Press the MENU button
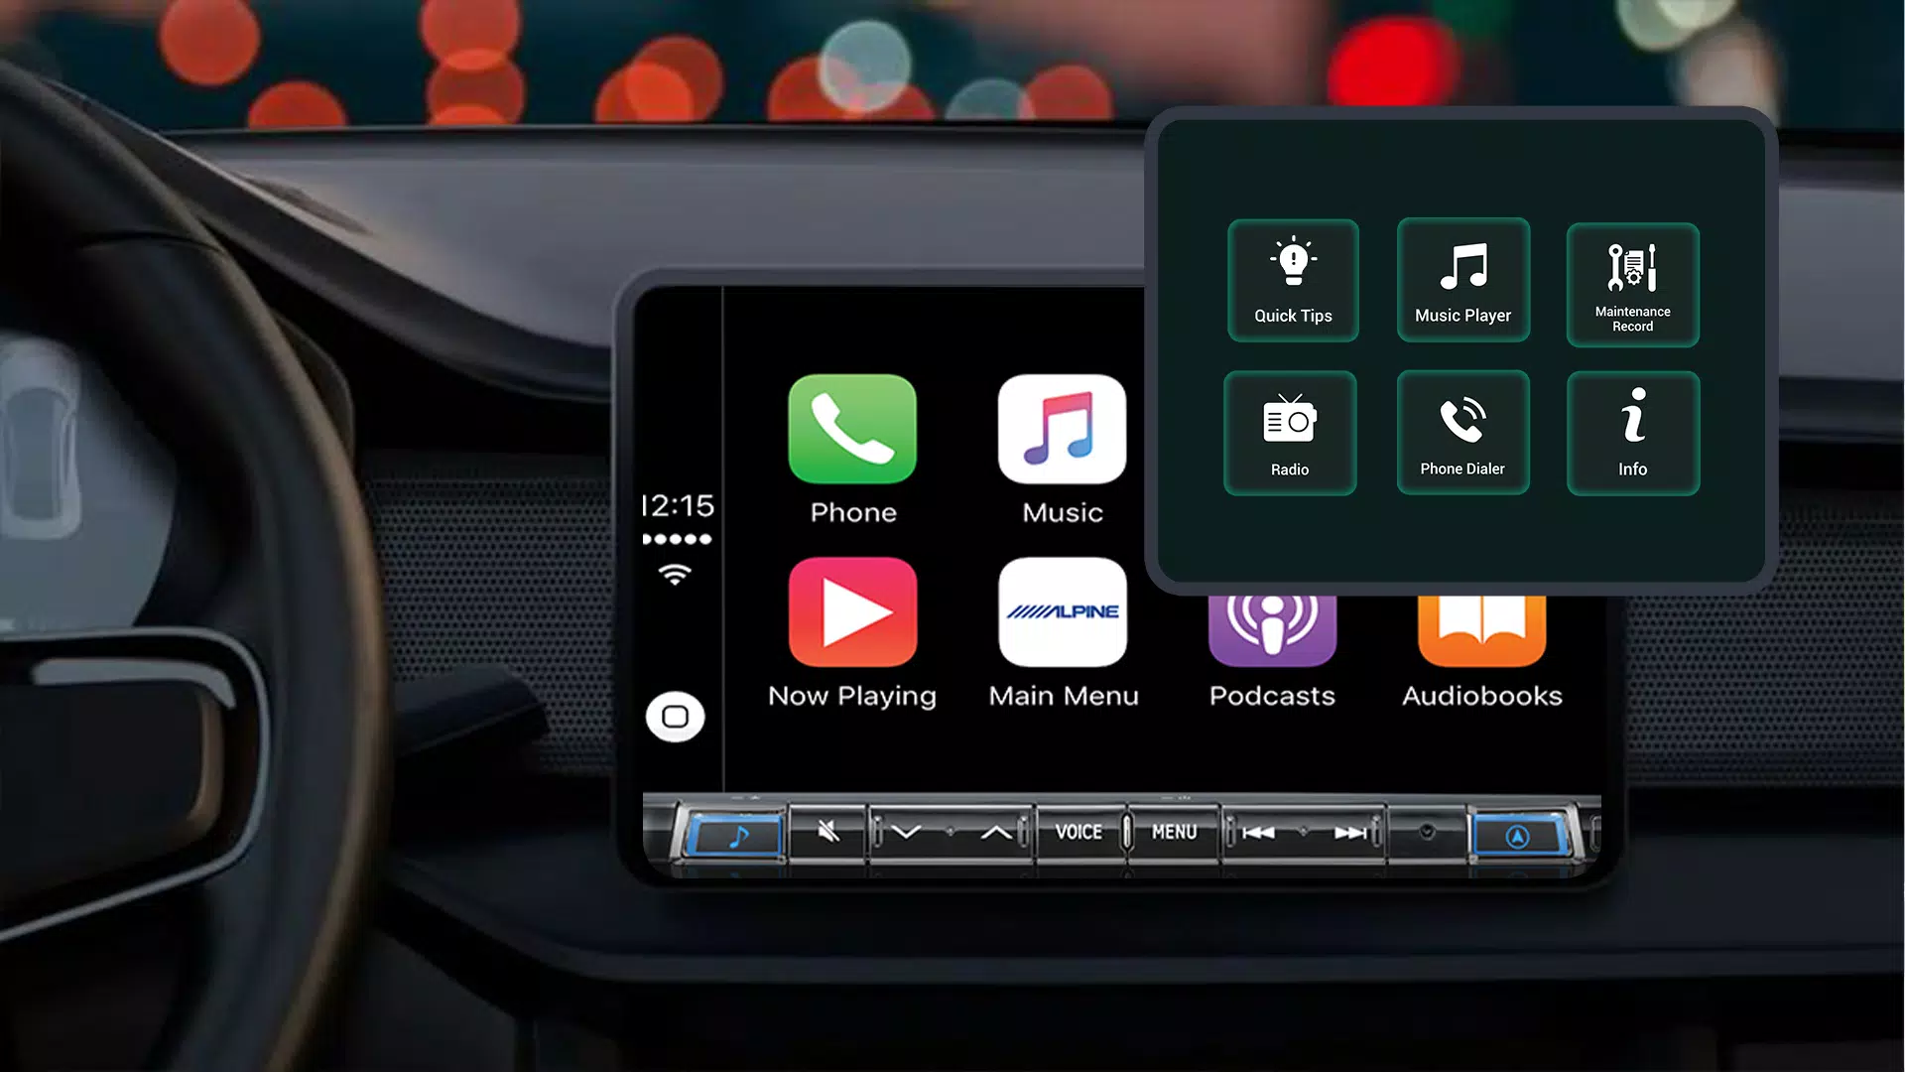The image size is (1905, 1072). 1173,831
